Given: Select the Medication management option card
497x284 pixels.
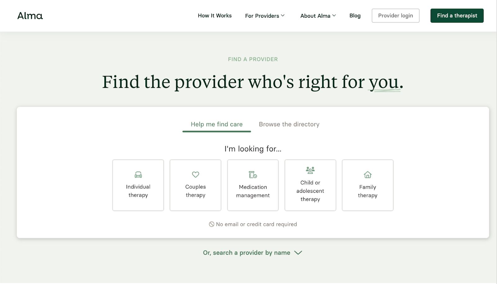Looking at the screenshot, I should coord(253,185).
